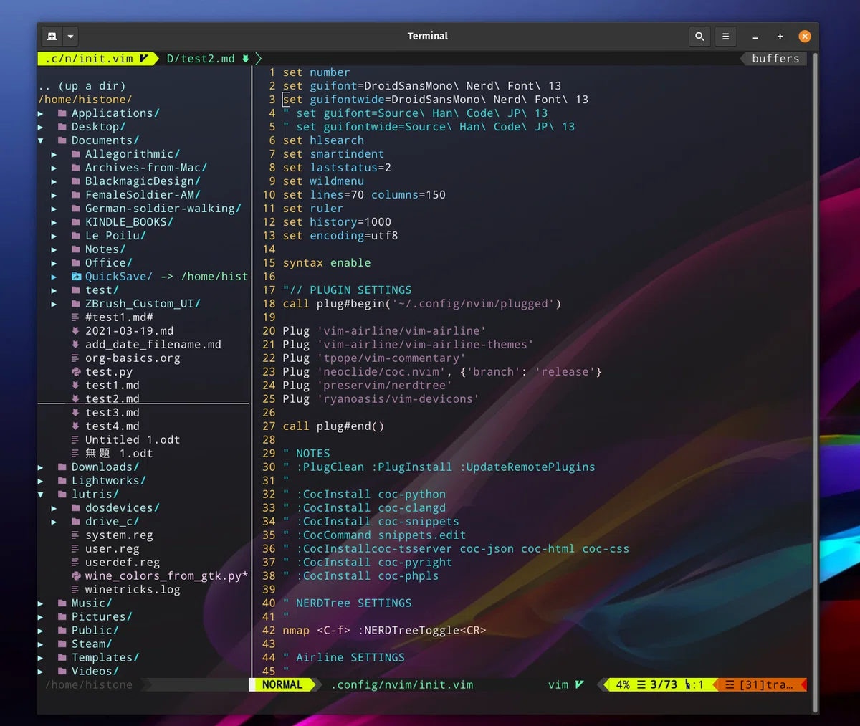The image size is (860, 726).
Task: Open the new terminal tab icon
Action: pos(52,36)
